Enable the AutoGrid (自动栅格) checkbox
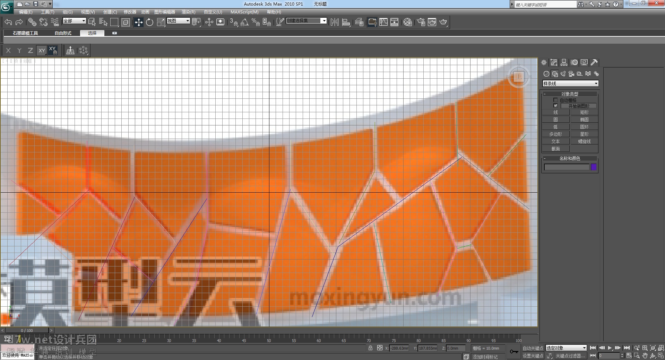 [x=555, y=100]
